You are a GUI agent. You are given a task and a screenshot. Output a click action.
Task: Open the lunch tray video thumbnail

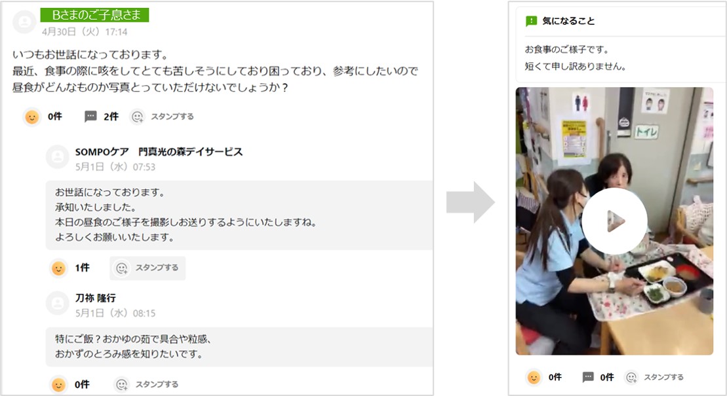[x=614, y=221]
